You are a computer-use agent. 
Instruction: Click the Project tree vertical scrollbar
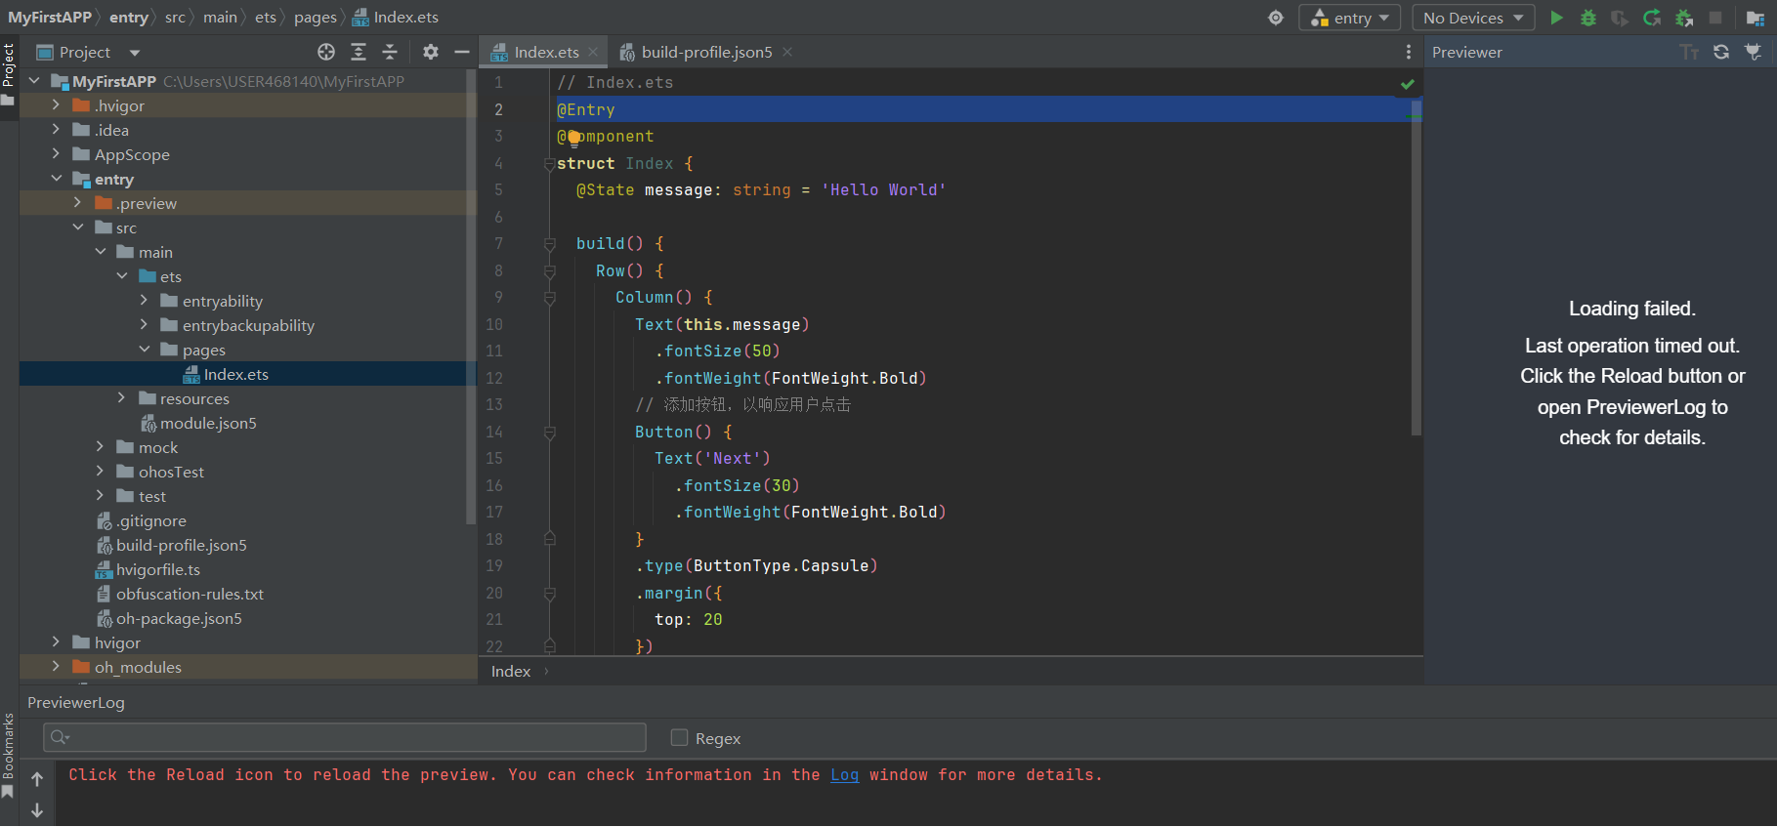(472, 298)
